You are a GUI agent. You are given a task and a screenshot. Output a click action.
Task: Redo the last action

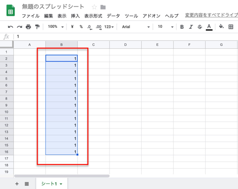[19, 27]
